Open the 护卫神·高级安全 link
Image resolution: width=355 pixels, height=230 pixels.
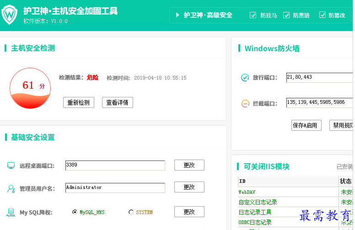(208, 15)
